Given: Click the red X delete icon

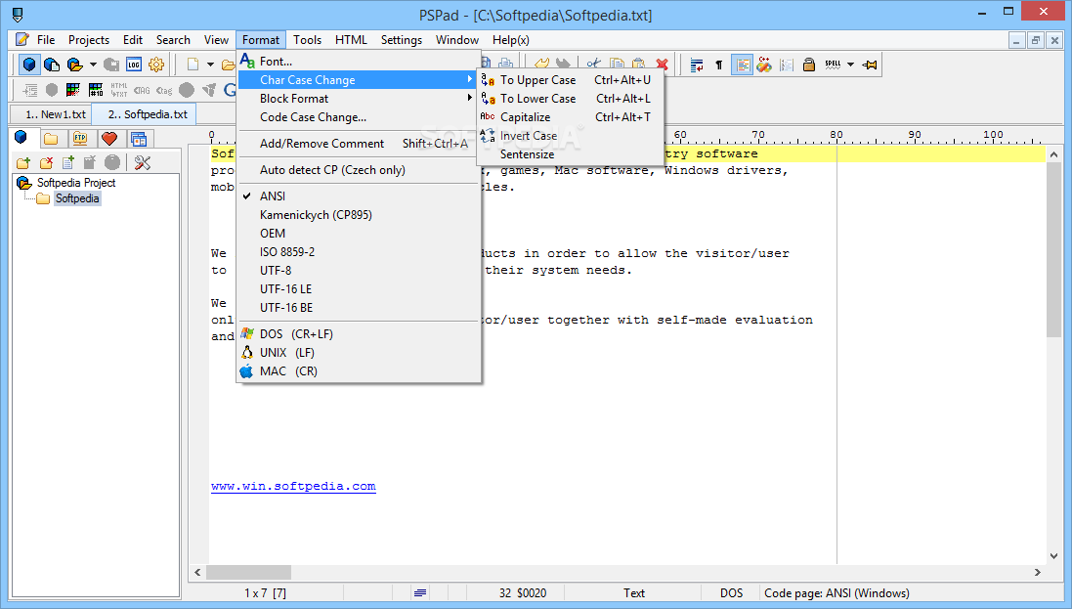Looking at the screenshot, I should point(662,65).
